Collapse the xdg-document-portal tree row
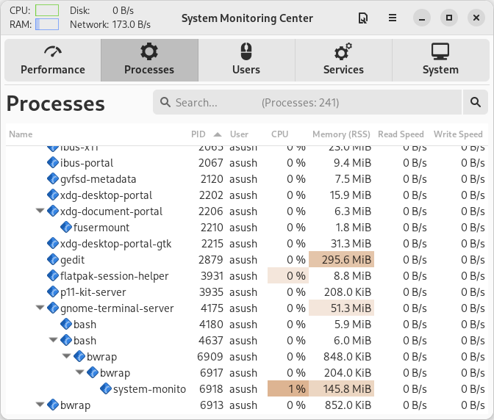 [x=40, y=211]
